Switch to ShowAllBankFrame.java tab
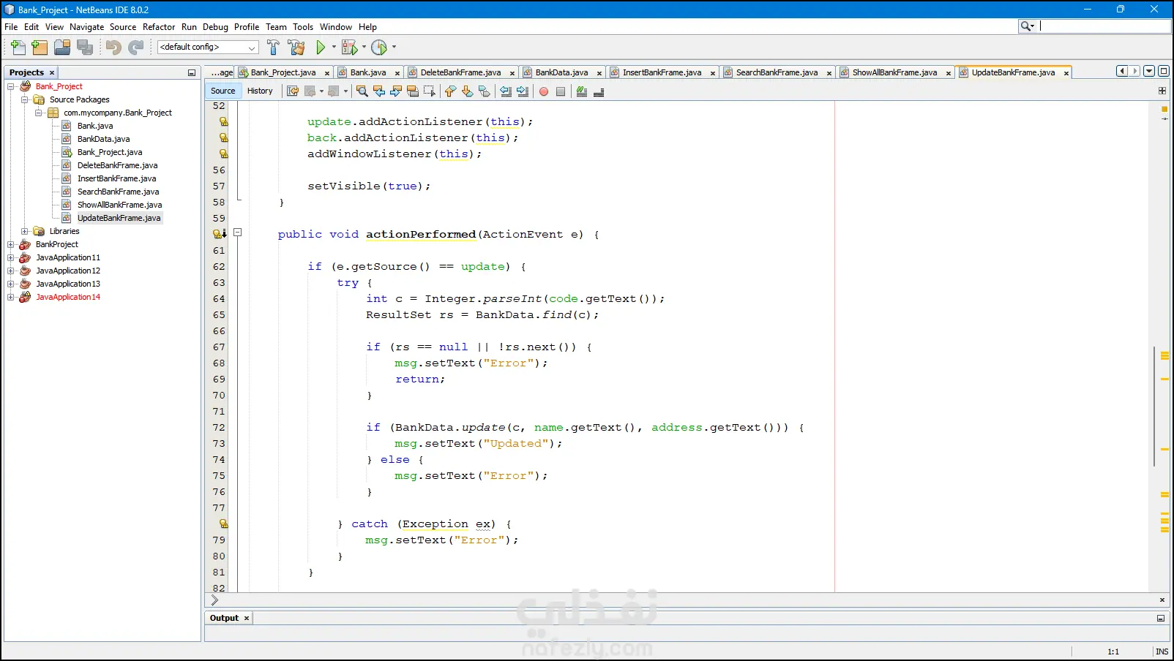The image size is (1174, 661). pyautogui.click(x=894, y=72)
